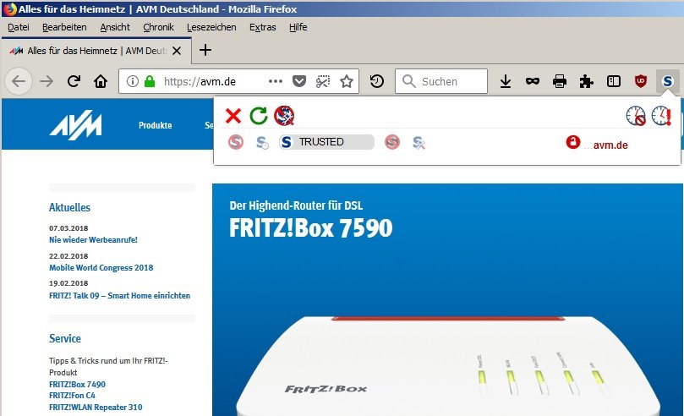Screen dimensions: 684x416
Task: Save page to Pocket
Action: [x=299, y=81]
